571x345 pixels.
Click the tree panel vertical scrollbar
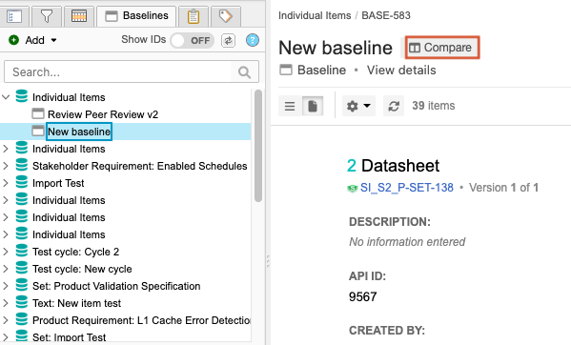[258, 146]
